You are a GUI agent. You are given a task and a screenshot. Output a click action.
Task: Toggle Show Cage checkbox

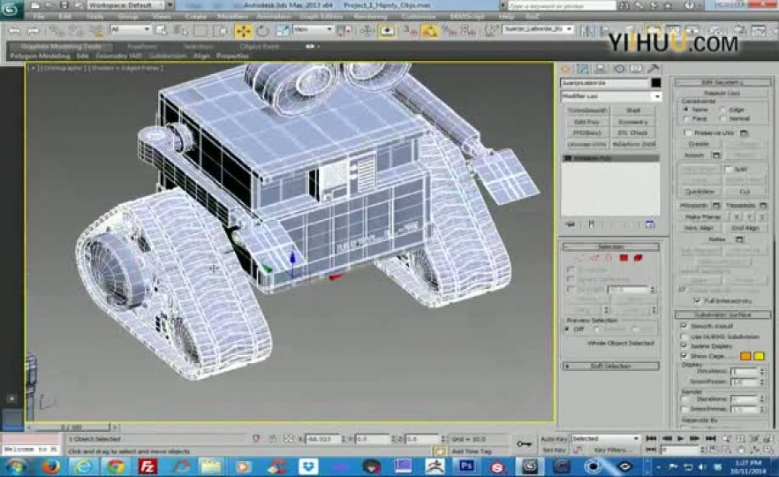tap(684, 356)
